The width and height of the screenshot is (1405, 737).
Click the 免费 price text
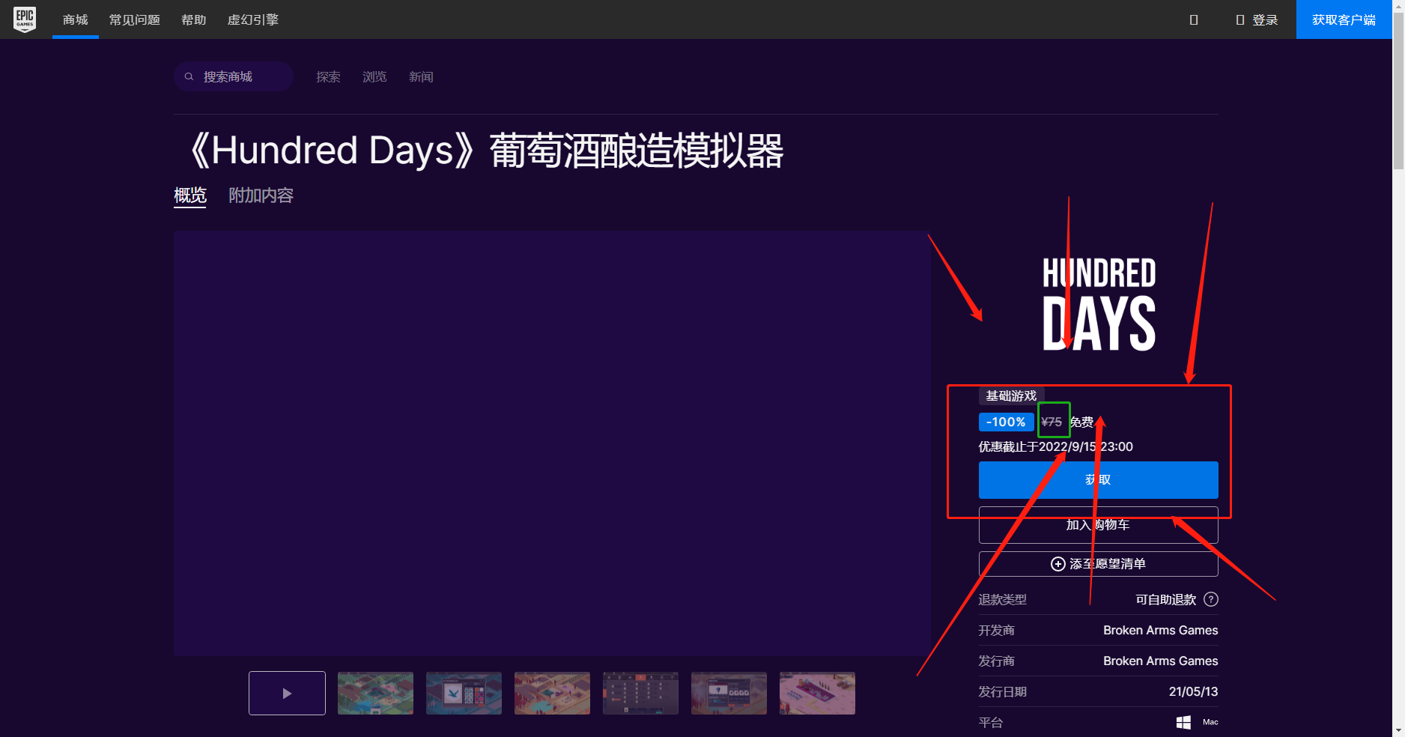1081,422
